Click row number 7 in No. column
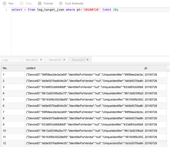The image size is (170, 147). [x=4, y=112]
